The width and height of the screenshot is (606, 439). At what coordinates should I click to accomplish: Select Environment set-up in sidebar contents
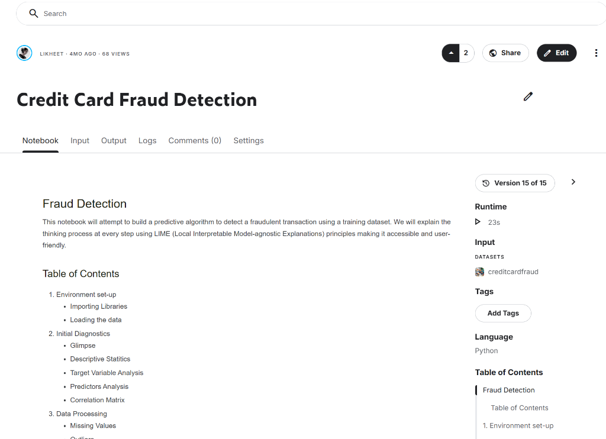click(518, 426)
